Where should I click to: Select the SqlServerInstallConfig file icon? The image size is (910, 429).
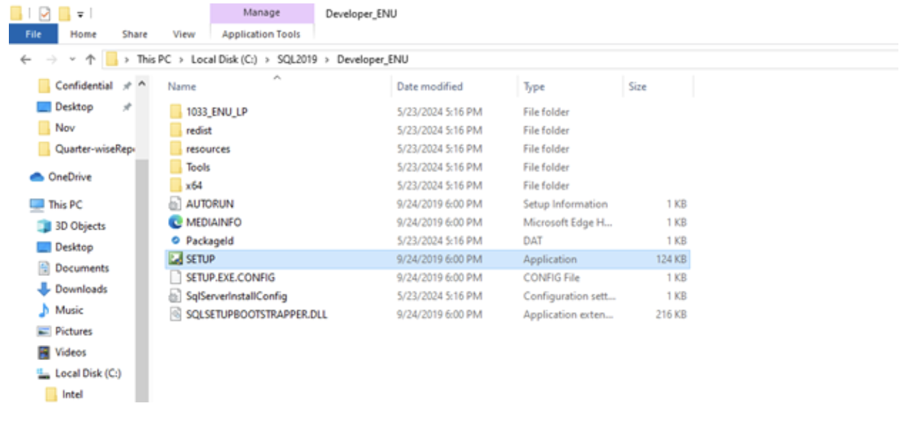click(175, 296)
